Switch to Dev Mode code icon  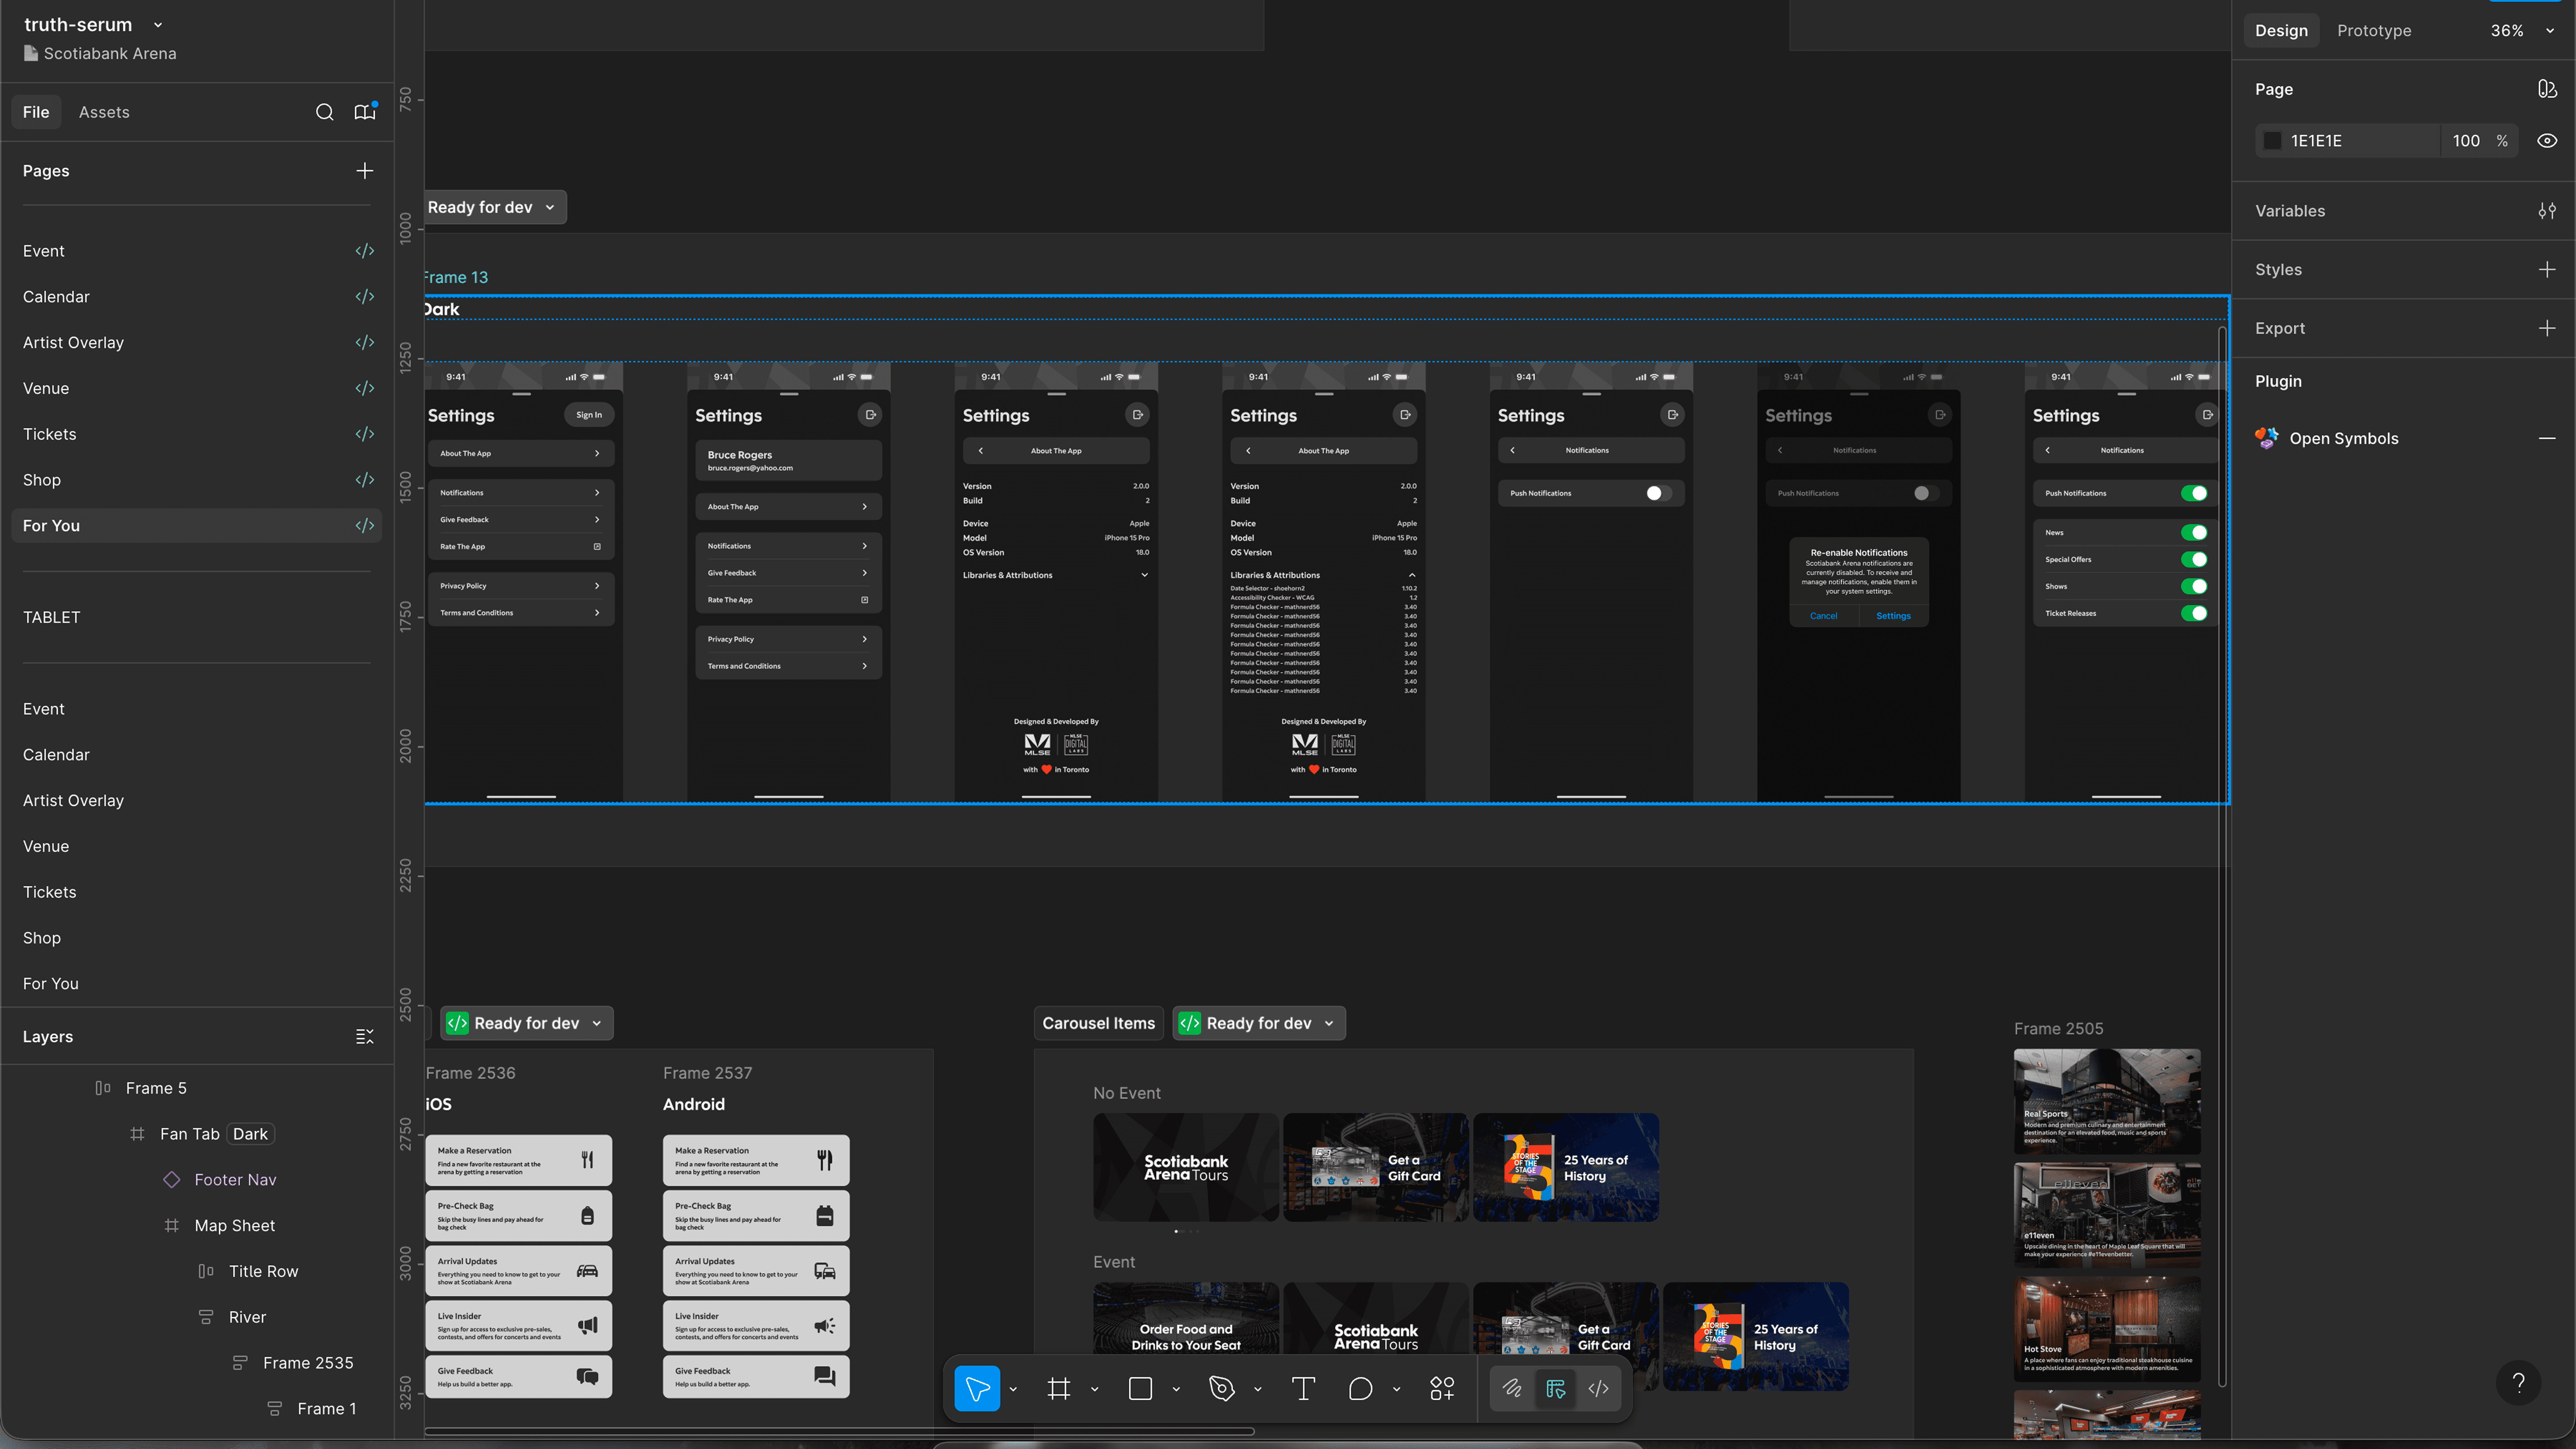1598,1388
